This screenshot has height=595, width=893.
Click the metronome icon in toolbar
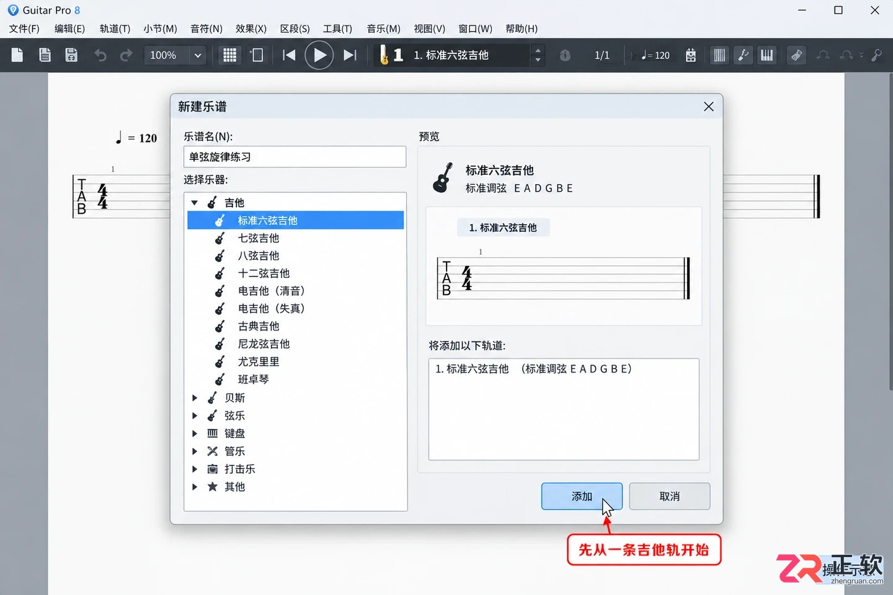(x=691, y=55)
